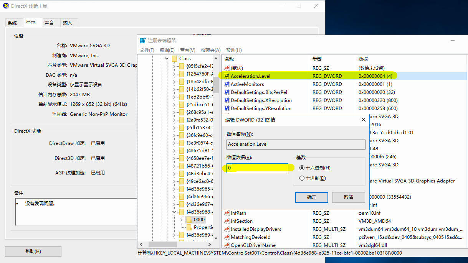Open the 编辑(E) menu

(167, 50)
